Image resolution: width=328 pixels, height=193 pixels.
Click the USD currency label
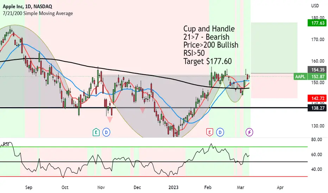[x=315, y=6]
